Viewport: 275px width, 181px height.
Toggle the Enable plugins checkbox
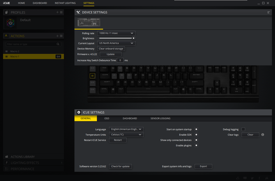tap(196, 145)
